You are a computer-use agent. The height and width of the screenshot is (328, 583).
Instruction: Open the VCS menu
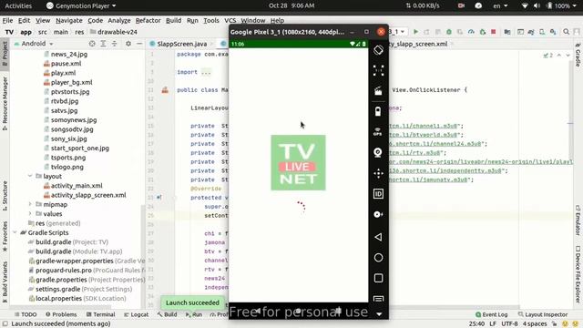point(230,20)
